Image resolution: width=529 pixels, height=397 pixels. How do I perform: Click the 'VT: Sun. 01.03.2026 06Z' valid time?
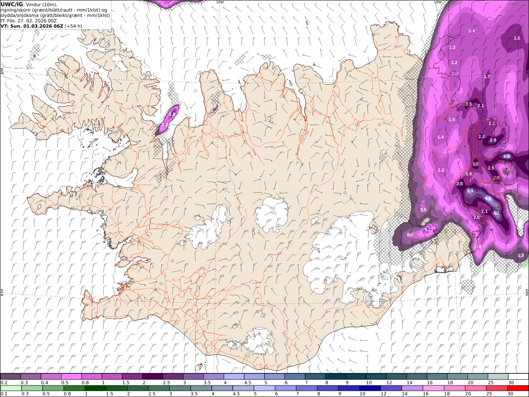tap(32, 26)
